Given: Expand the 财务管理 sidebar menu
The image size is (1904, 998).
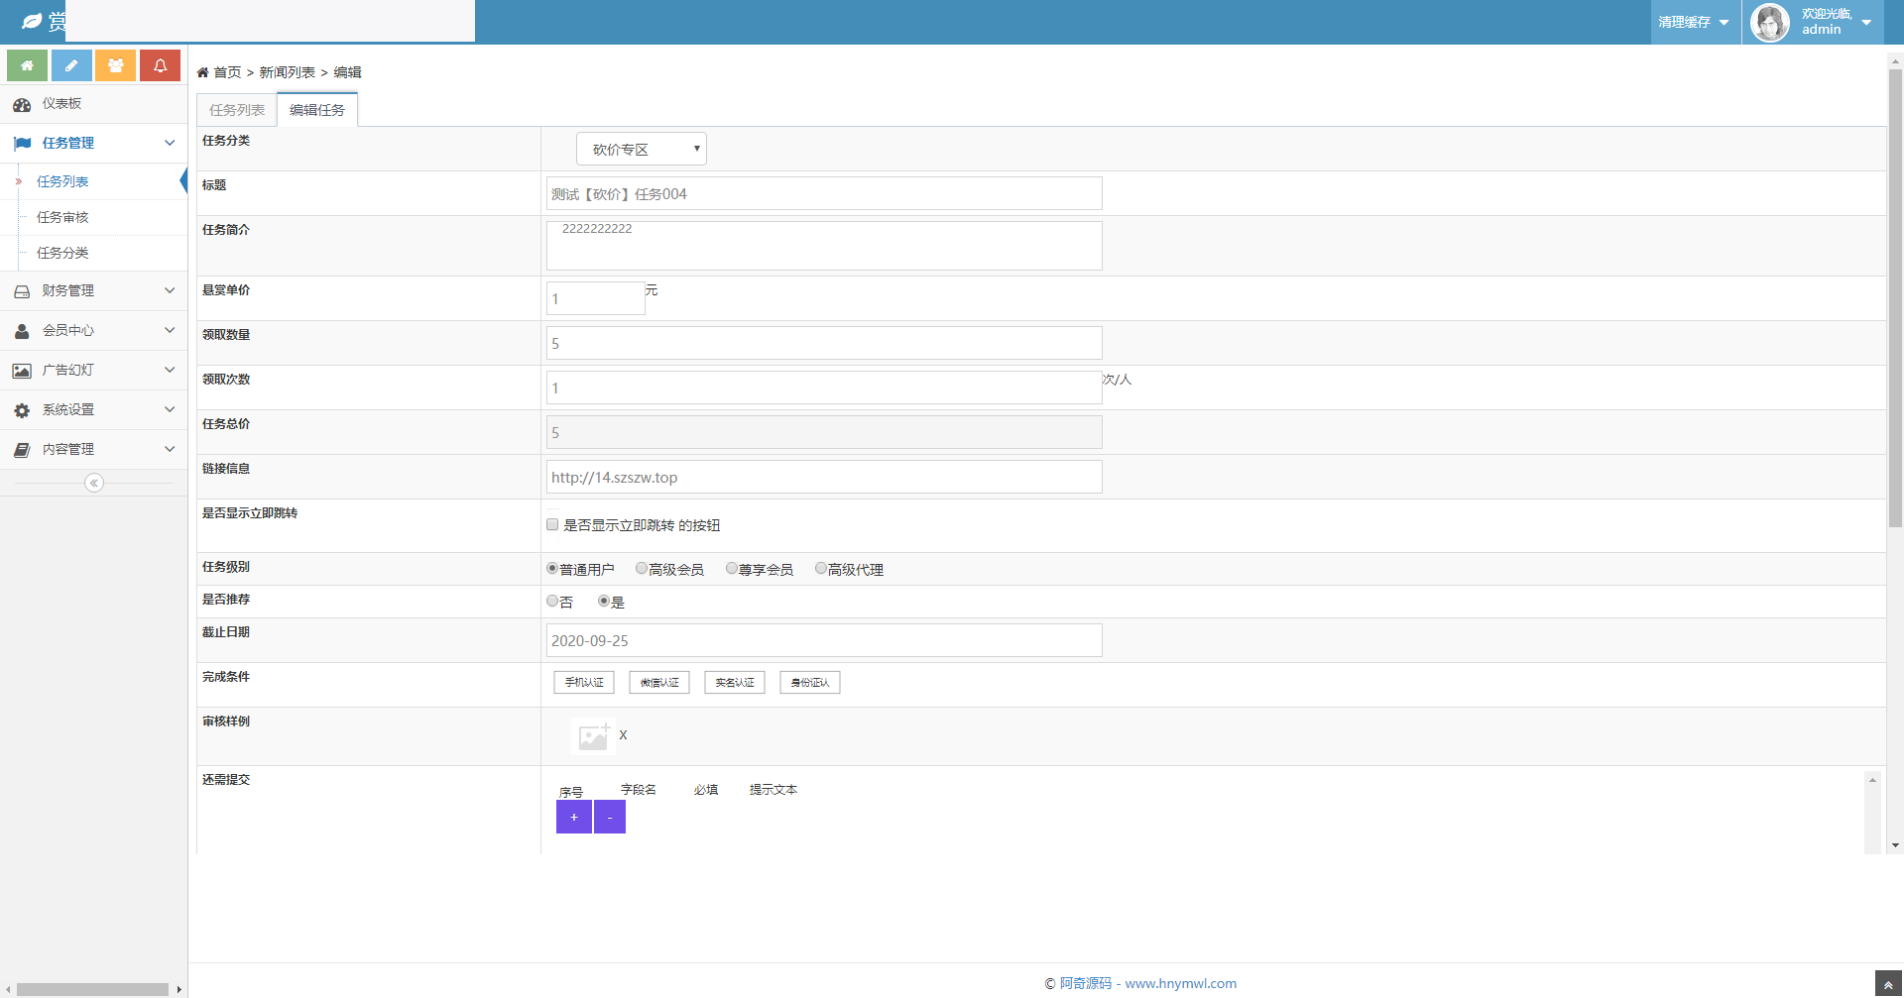Looking at the screenshot, I should (93, 291).
